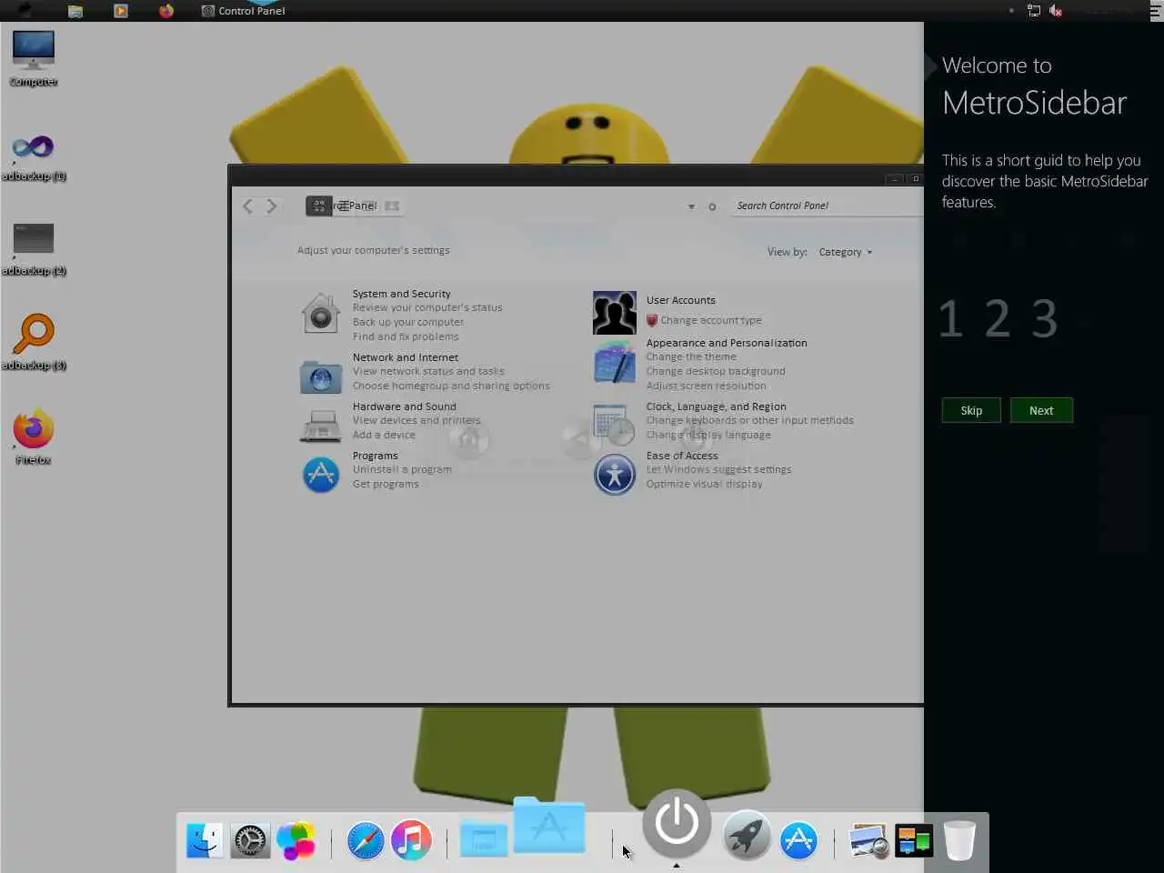
Task: Open adbackup (2) desktop icon
Action: (x=34, y=249)
